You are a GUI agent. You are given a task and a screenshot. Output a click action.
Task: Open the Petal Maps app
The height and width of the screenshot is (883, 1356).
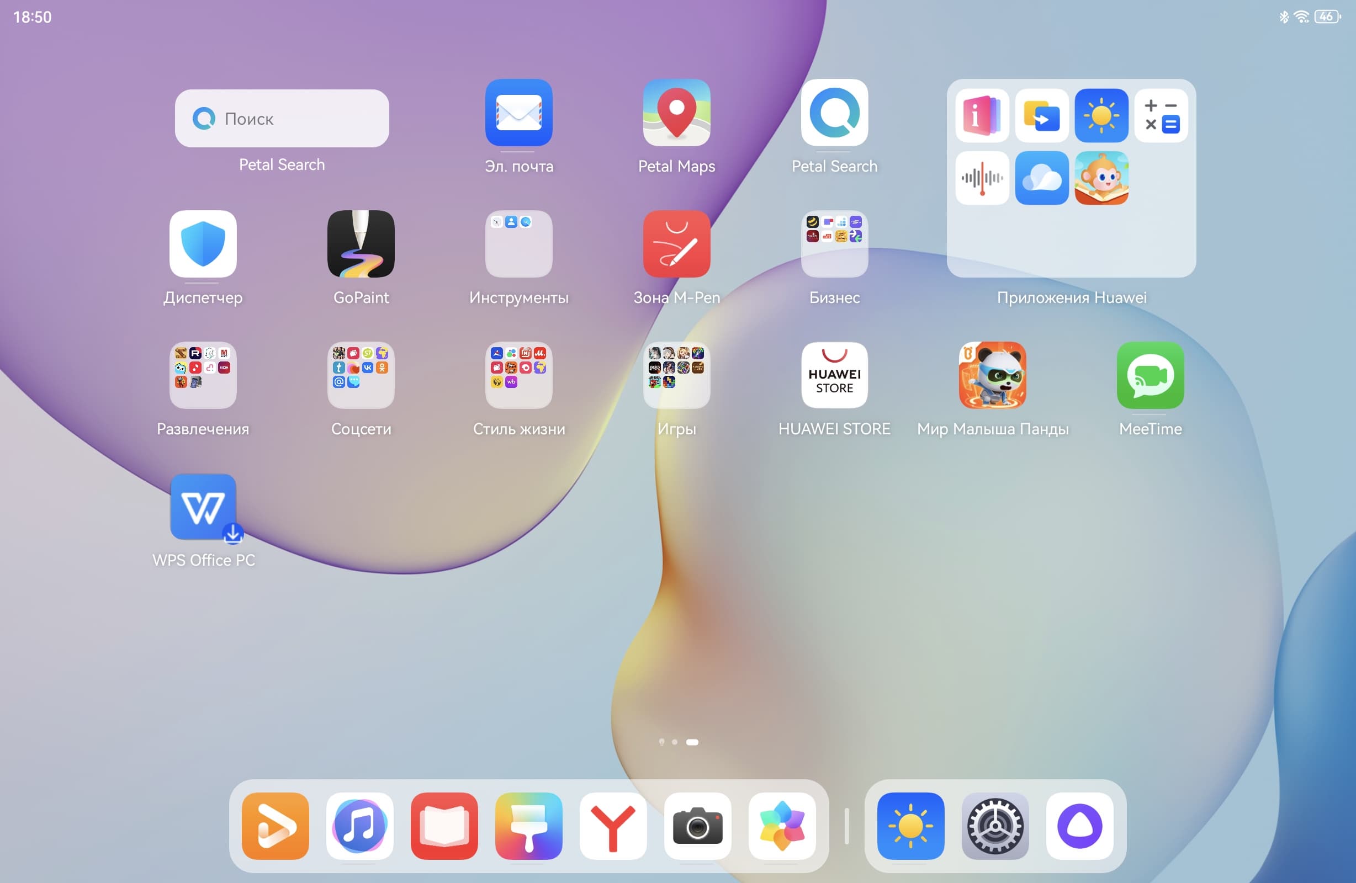click(676, 113)
